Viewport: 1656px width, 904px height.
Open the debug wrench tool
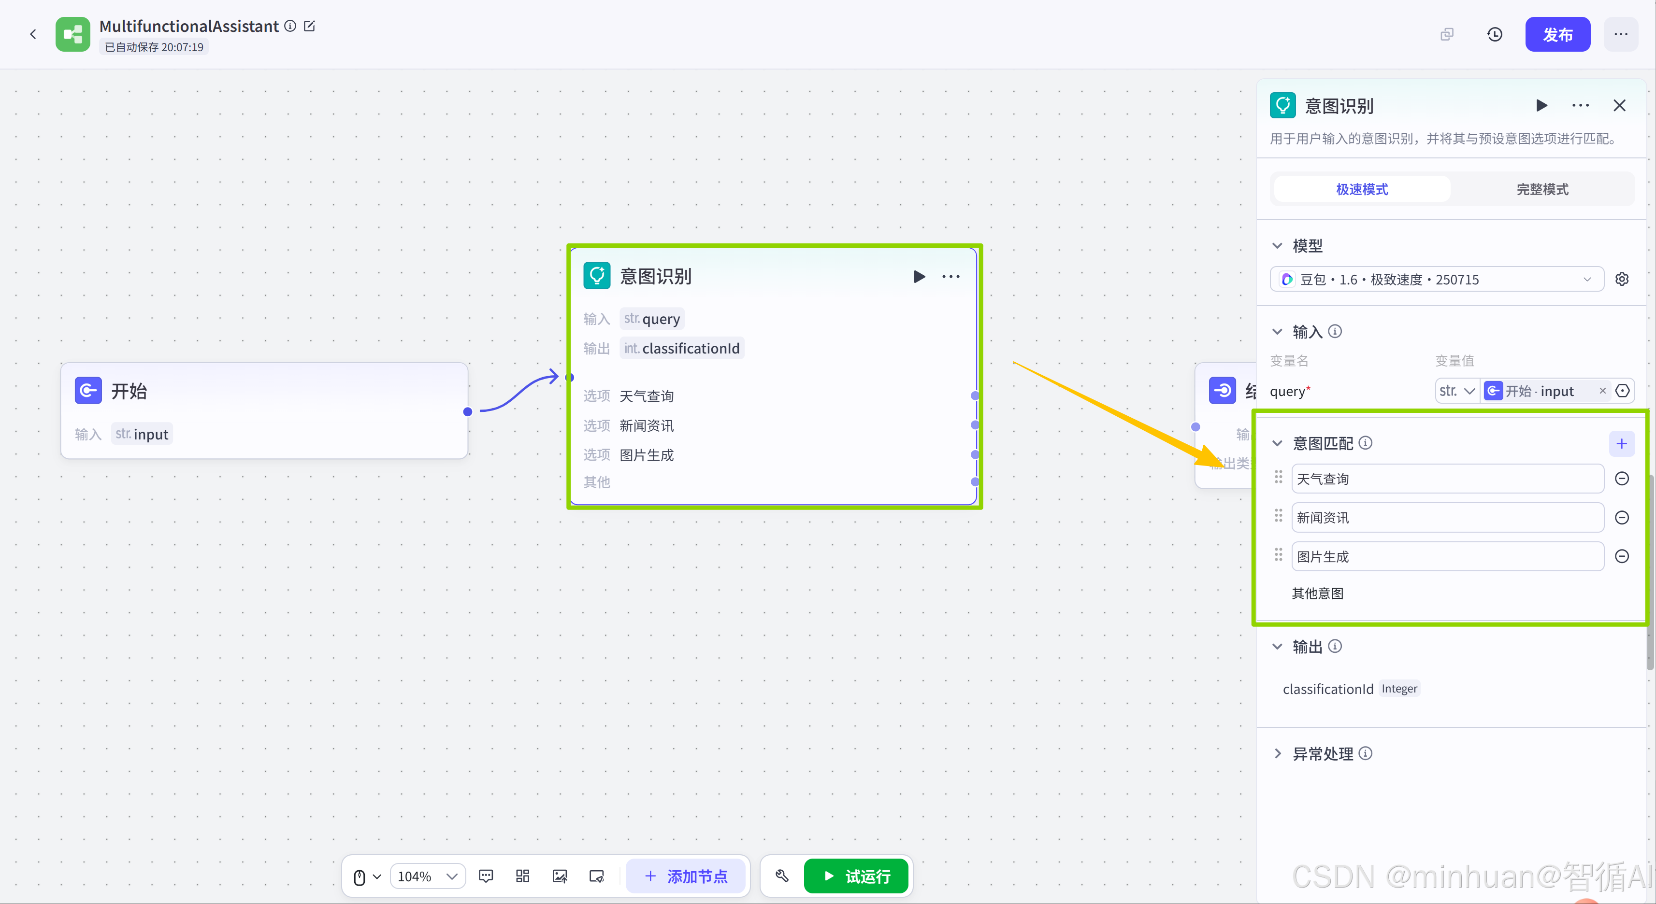tap(782, 876)
